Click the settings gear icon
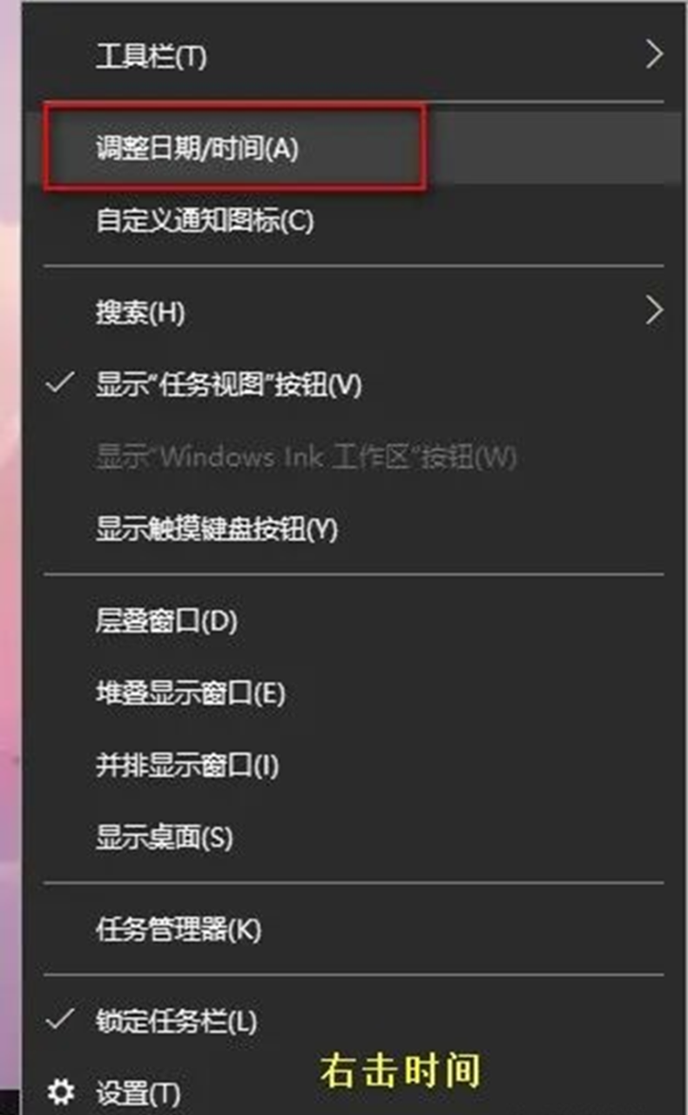The height and width of the screenshot is (1115, 688). point(60,1091)
